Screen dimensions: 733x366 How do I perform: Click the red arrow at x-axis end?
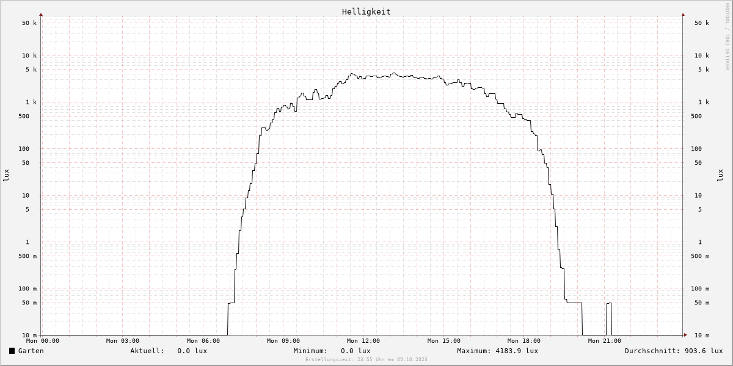[685, 335]
